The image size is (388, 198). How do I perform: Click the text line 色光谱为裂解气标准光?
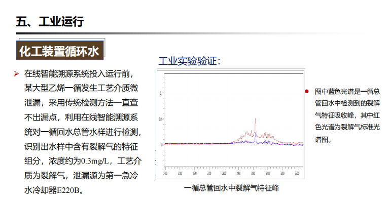[347, 127]
